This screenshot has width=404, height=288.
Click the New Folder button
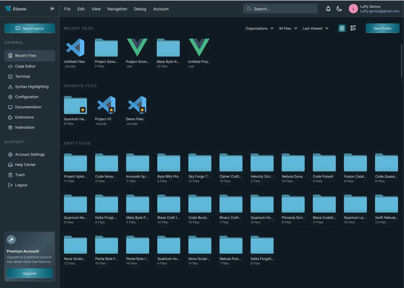coord(382,28)
